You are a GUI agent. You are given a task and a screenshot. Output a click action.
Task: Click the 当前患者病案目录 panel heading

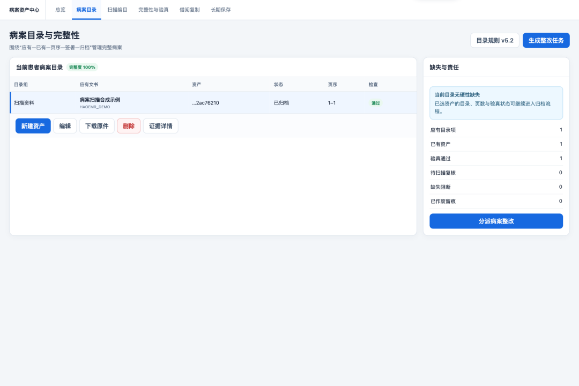click(x=39, y=67)
